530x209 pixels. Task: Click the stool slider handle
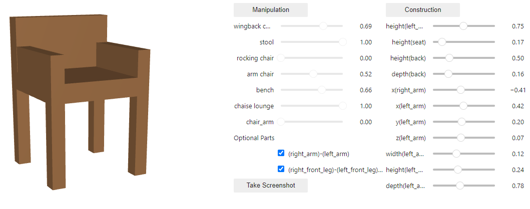(x=342, y=42)
